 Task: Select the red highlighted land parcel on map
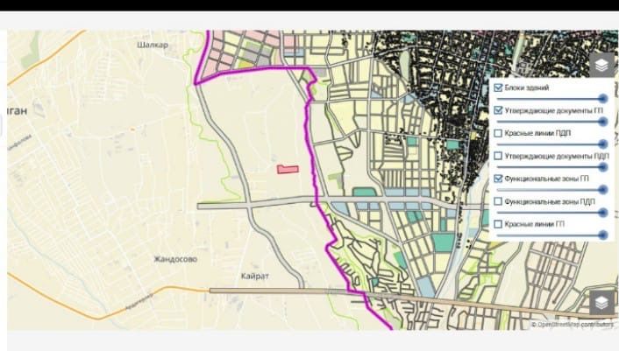[x=288, y=170]
